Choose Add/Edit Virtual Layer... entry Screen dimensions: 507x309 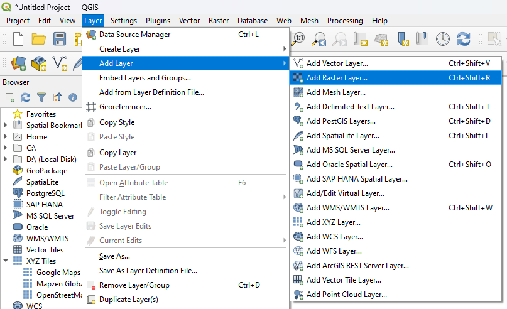pos(395,193)
